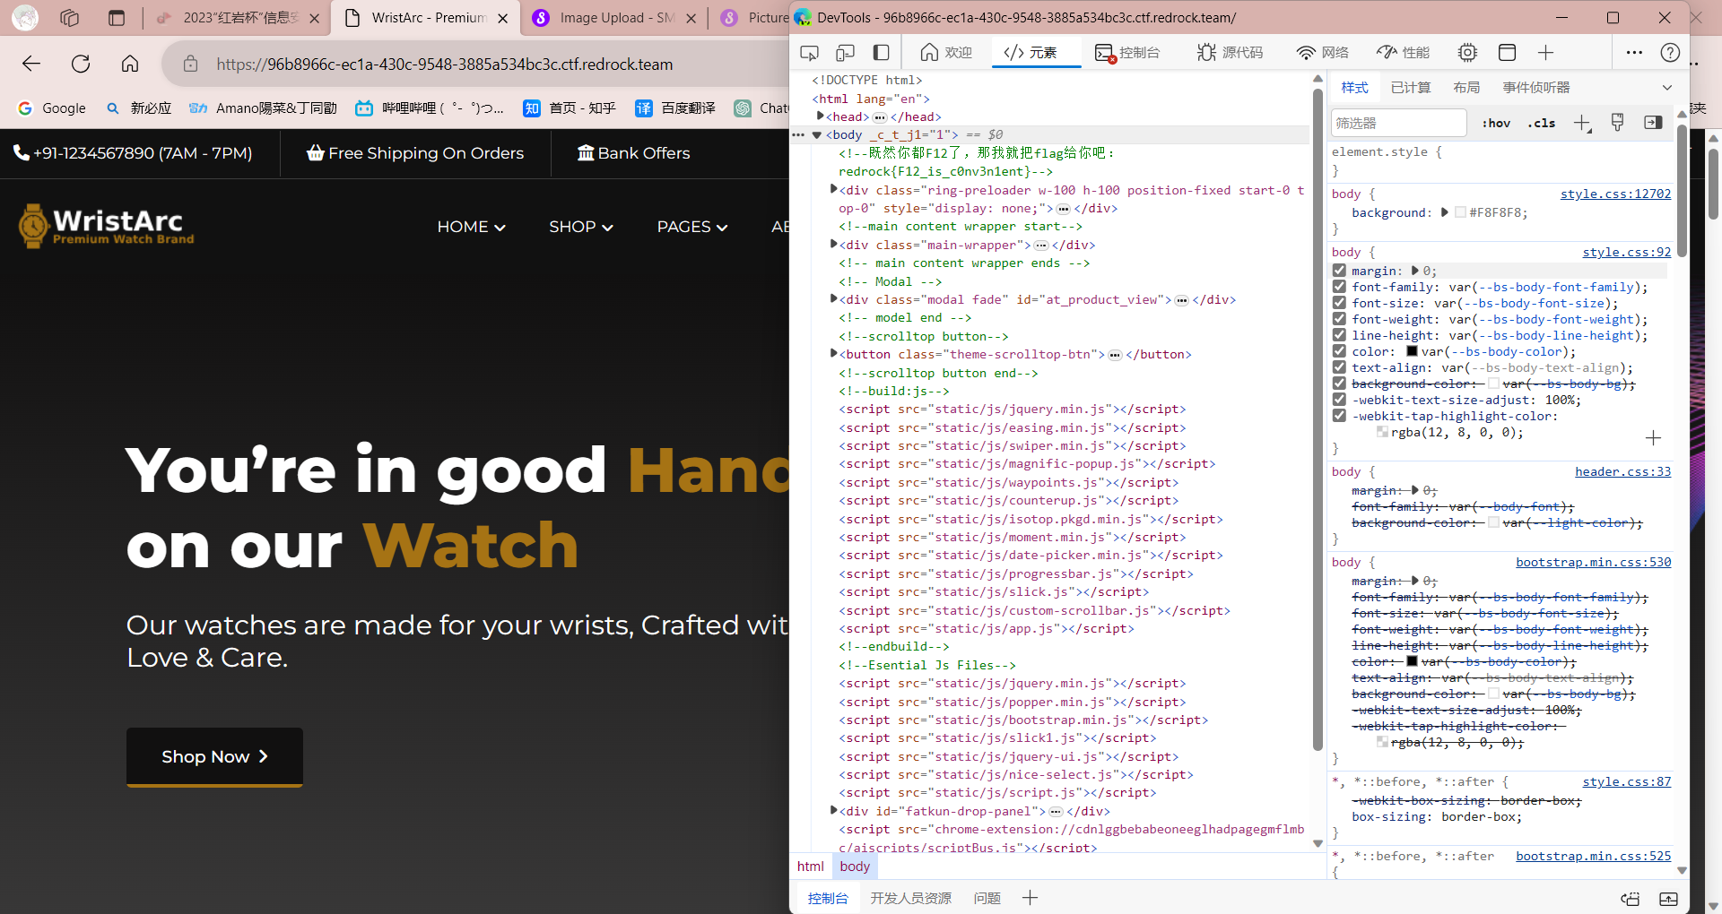
Task: Open the Network (网络) tab
Action: tap(1322, 53)
